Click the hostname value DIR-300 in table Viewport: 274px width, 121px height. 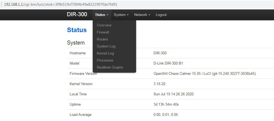point(160,53)
